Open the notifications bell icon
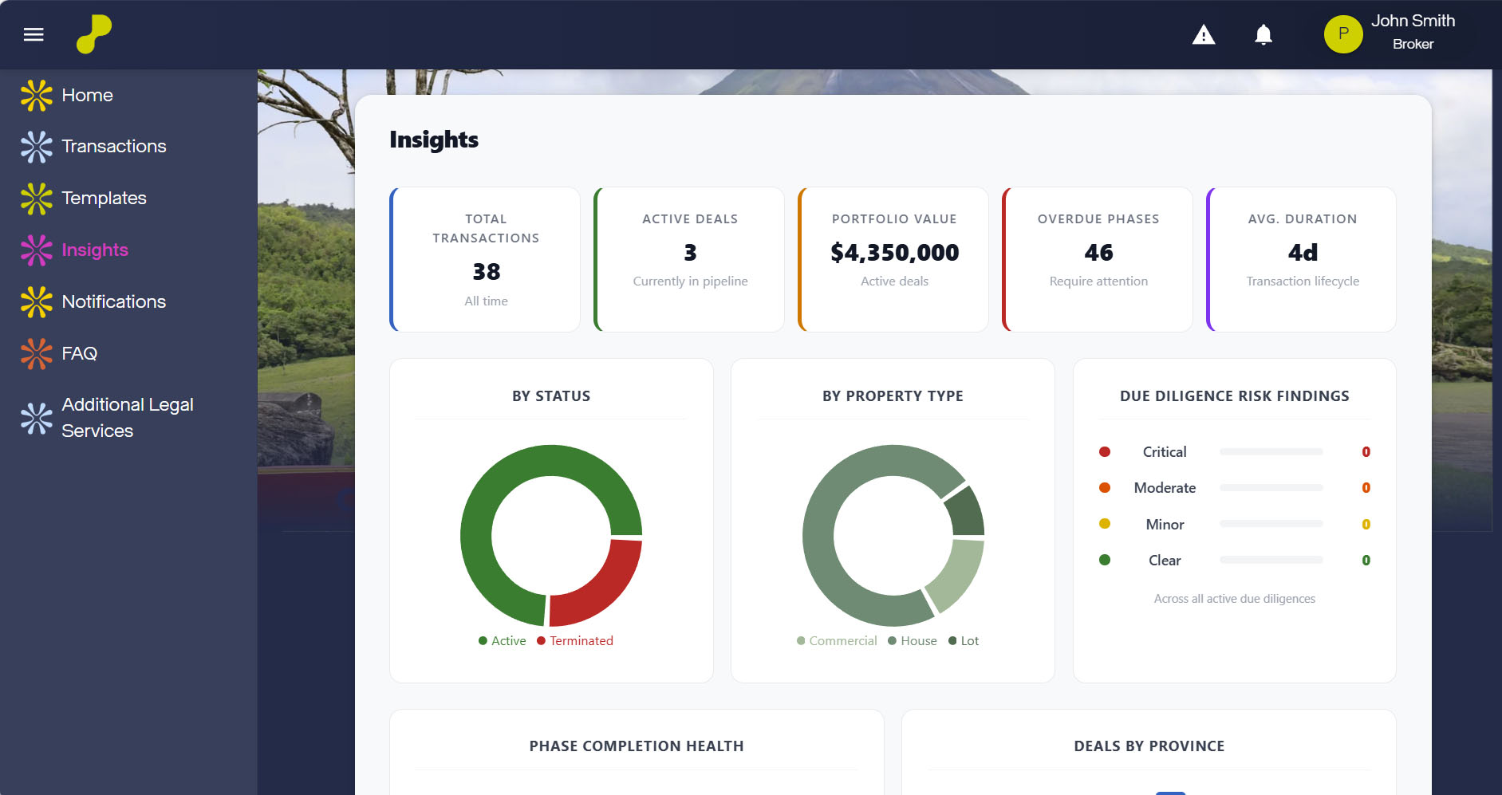 pyautogui.click(x=1263, y=35)
